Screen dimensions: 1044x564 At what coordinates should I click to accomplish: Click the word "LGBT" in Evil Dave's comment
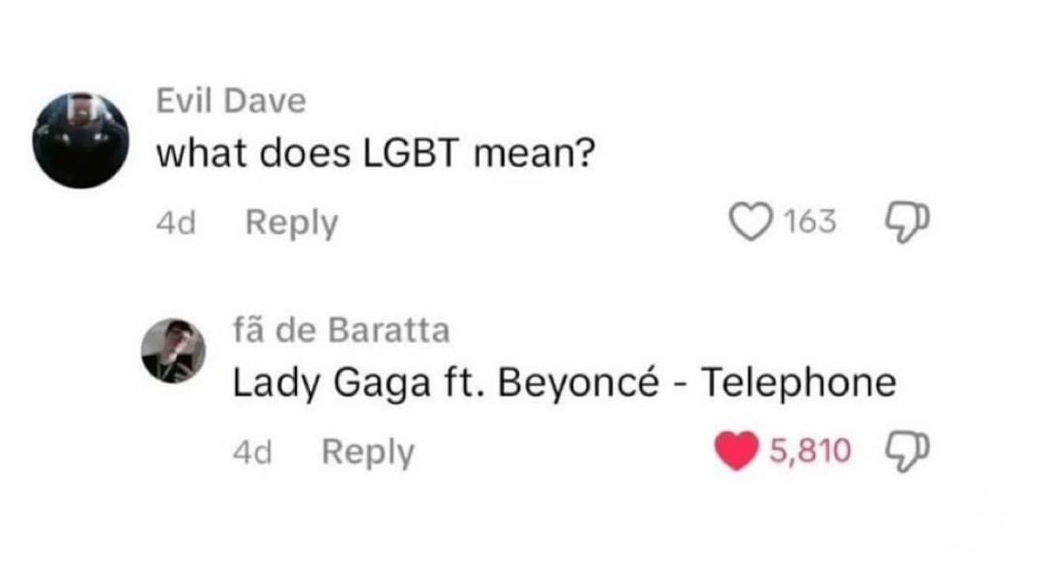tap(410, 153)
